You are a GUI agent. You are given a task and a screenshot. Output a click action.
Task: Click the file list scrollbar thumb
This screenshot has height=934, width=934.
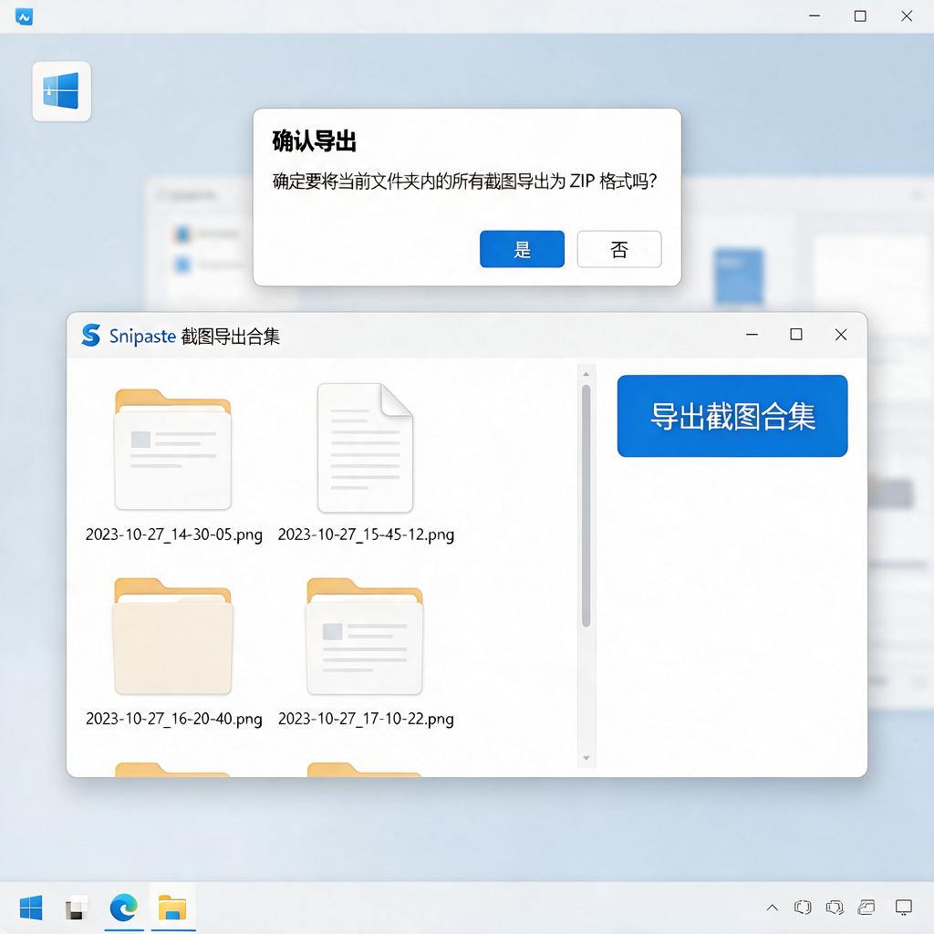pyautogui.click(x=586, y=505)
